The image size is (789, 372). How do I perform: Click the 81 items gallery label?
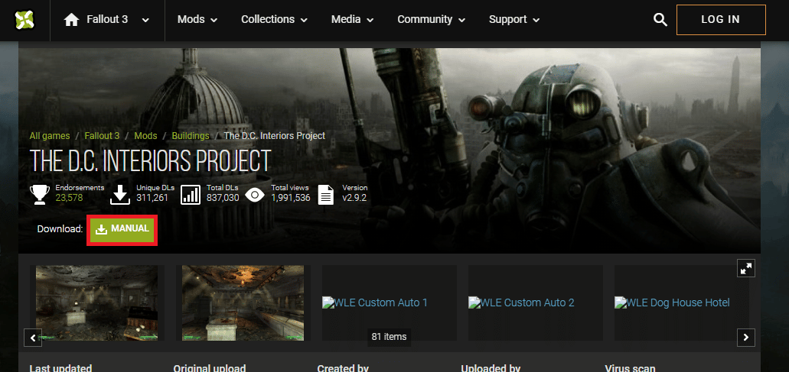click(x=389, y=336)
